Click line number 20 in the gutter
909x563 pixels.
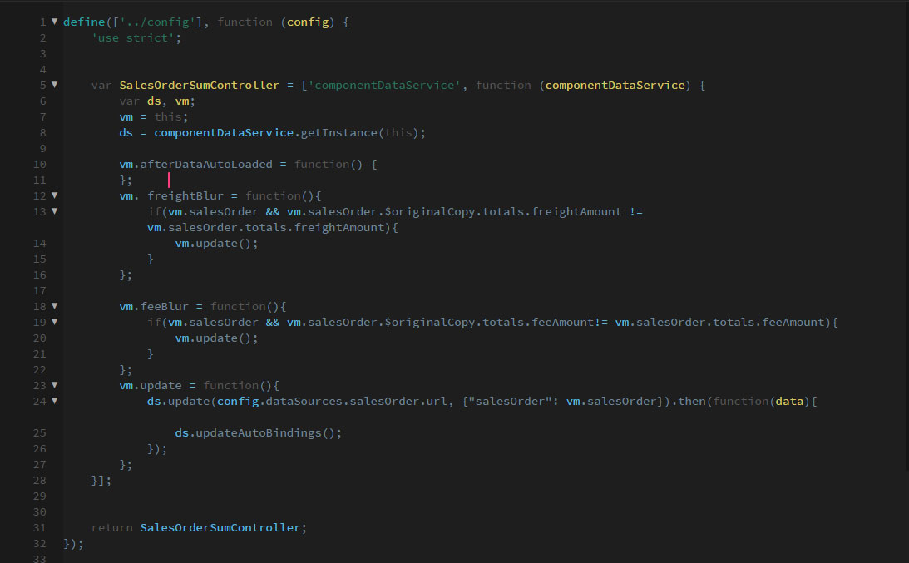click(39, 338)
